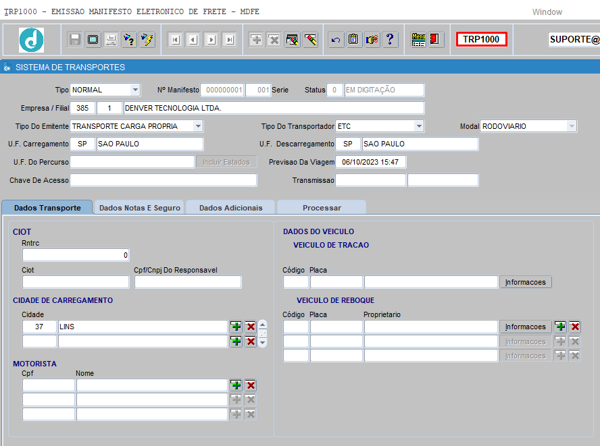Open the Window menu
Screen dimensions: 600x446
tap(547, 12)
